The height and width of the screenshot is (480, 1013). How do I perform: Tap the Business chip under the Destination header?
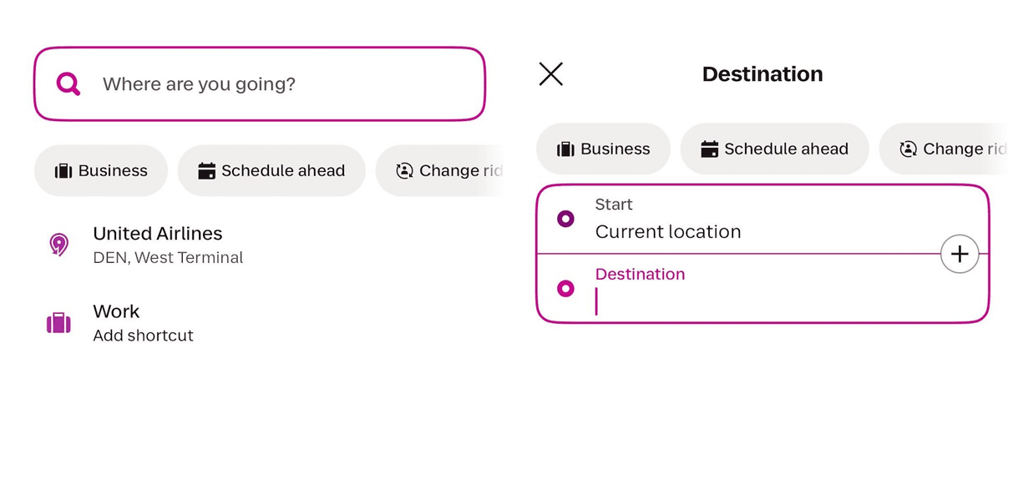point(603,149)
